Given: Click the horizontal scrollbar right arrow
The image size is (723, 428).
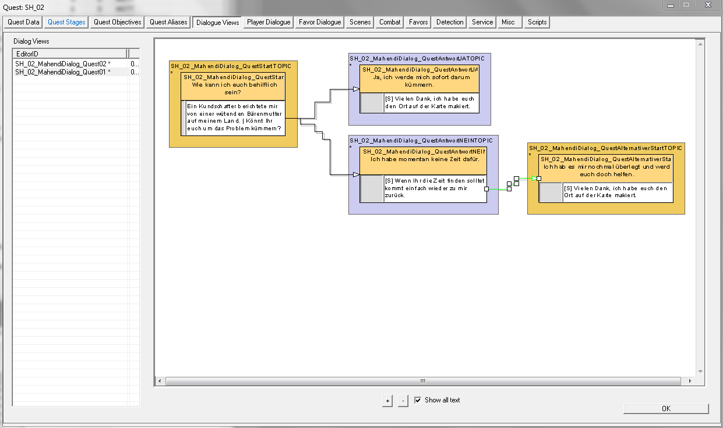Looking at the screenshot, I should (x=690, y=381).
